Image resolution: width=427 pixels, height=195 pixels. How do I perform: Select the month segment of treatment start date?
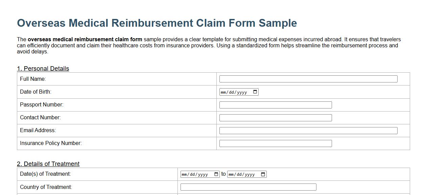pos(185,174)
